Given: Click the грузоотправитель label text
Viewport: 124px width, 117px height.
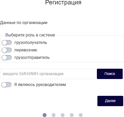Looking at the screenshot, I should coord(32,58).
